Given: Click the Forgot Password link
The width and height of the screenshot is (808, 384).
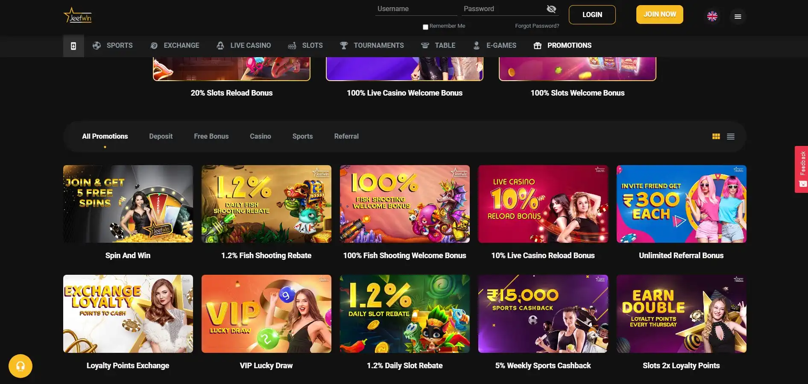Looking at the screenshot, I should pyautogui.click(x=537, y=26).
